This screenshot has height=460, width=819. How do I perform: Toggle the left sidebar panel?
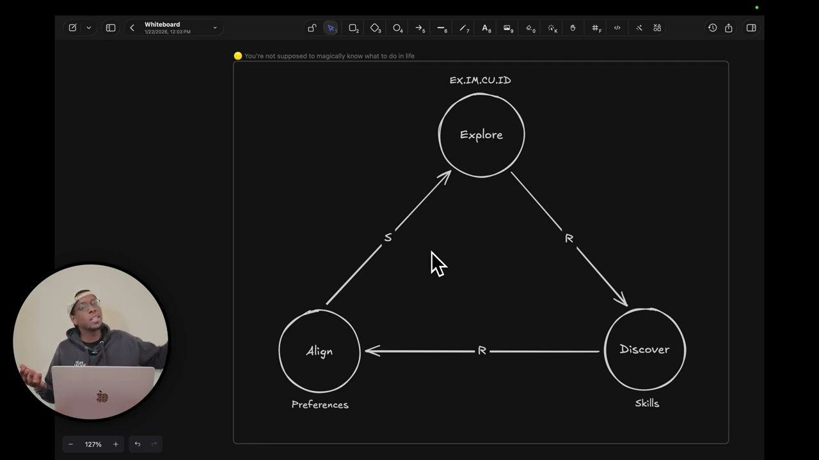tap(111, 28)
